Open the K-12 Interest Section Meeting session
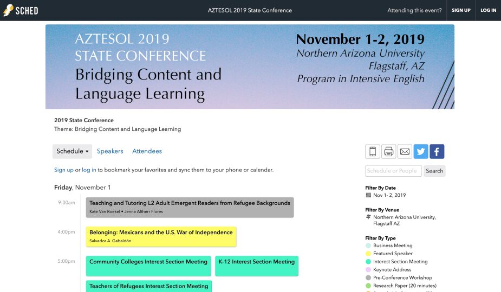This screenshot has width=501, height=292. point(256,262)
